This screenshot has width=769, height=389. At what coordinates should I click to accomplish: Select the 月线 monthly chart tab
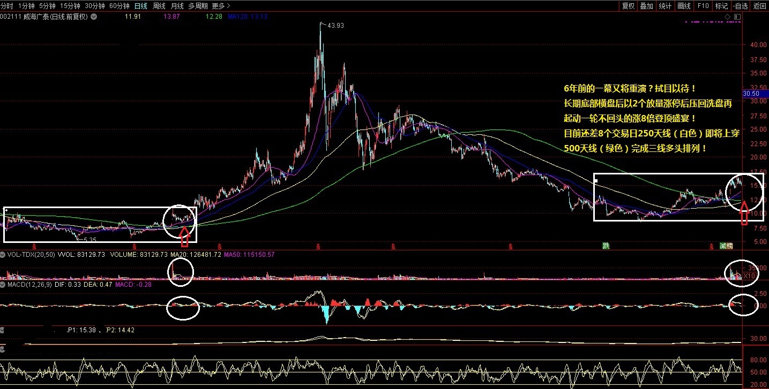[177, 6]
